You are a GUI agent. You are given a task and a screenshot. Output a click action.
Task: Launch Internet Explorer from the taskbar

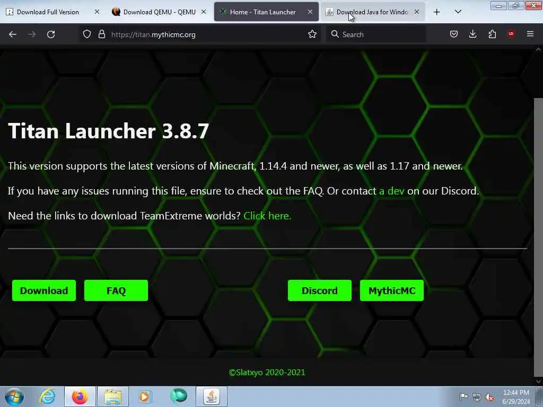[x=47, y=396]
